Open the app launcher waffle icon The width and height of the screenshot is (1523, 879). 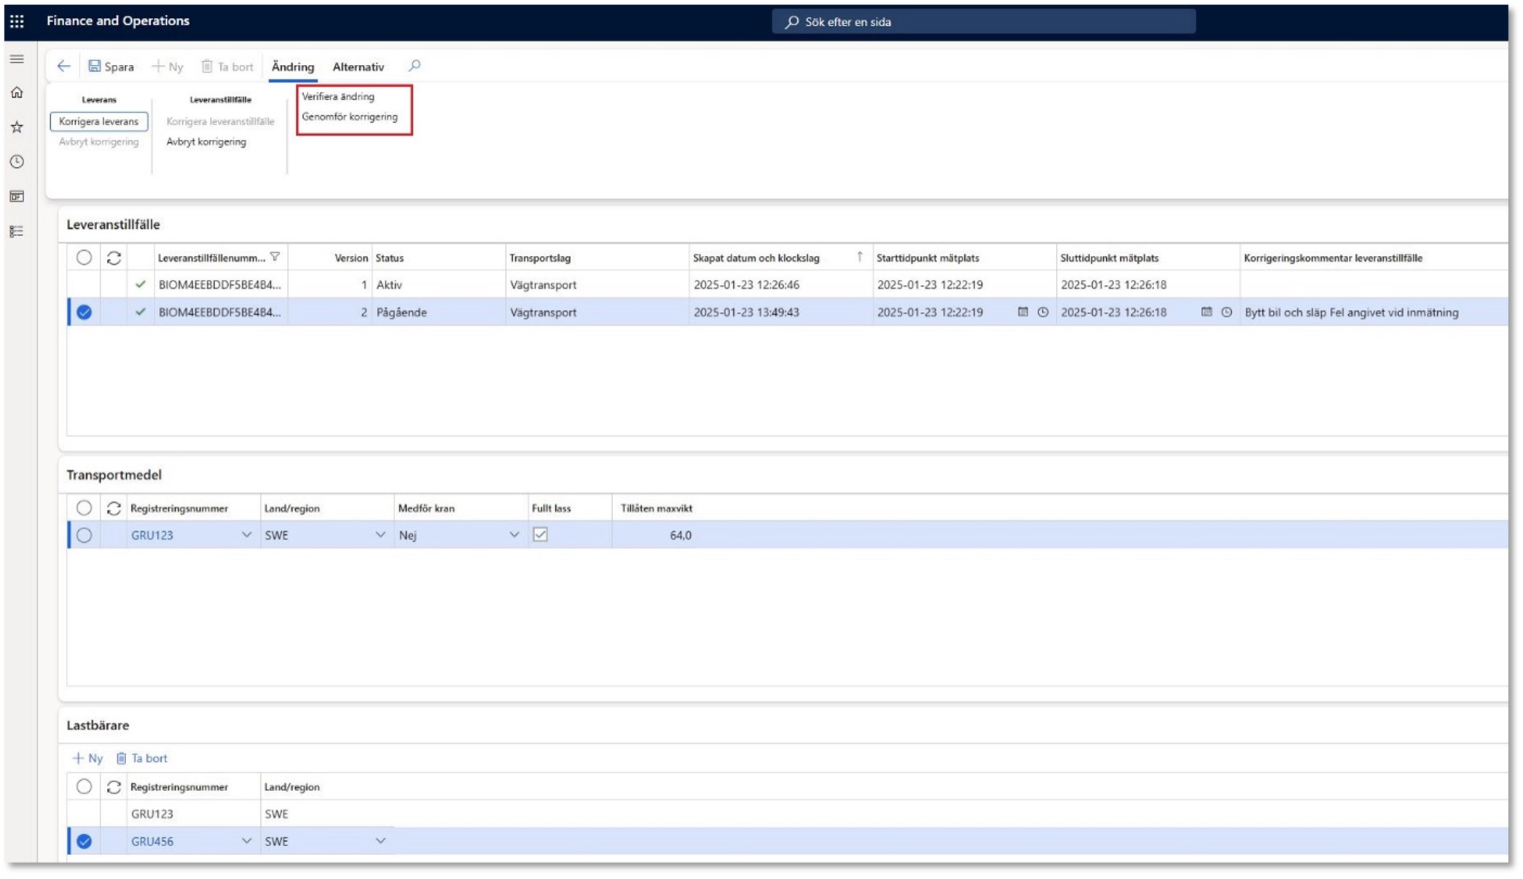pyautogui.click(x=17, y=21)
